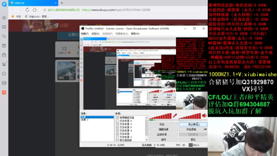Viewport: 277px width, 156px height.
Task: Toggle 视频捕捉设备 source checkbox
Action: click(x=117, y=118)
